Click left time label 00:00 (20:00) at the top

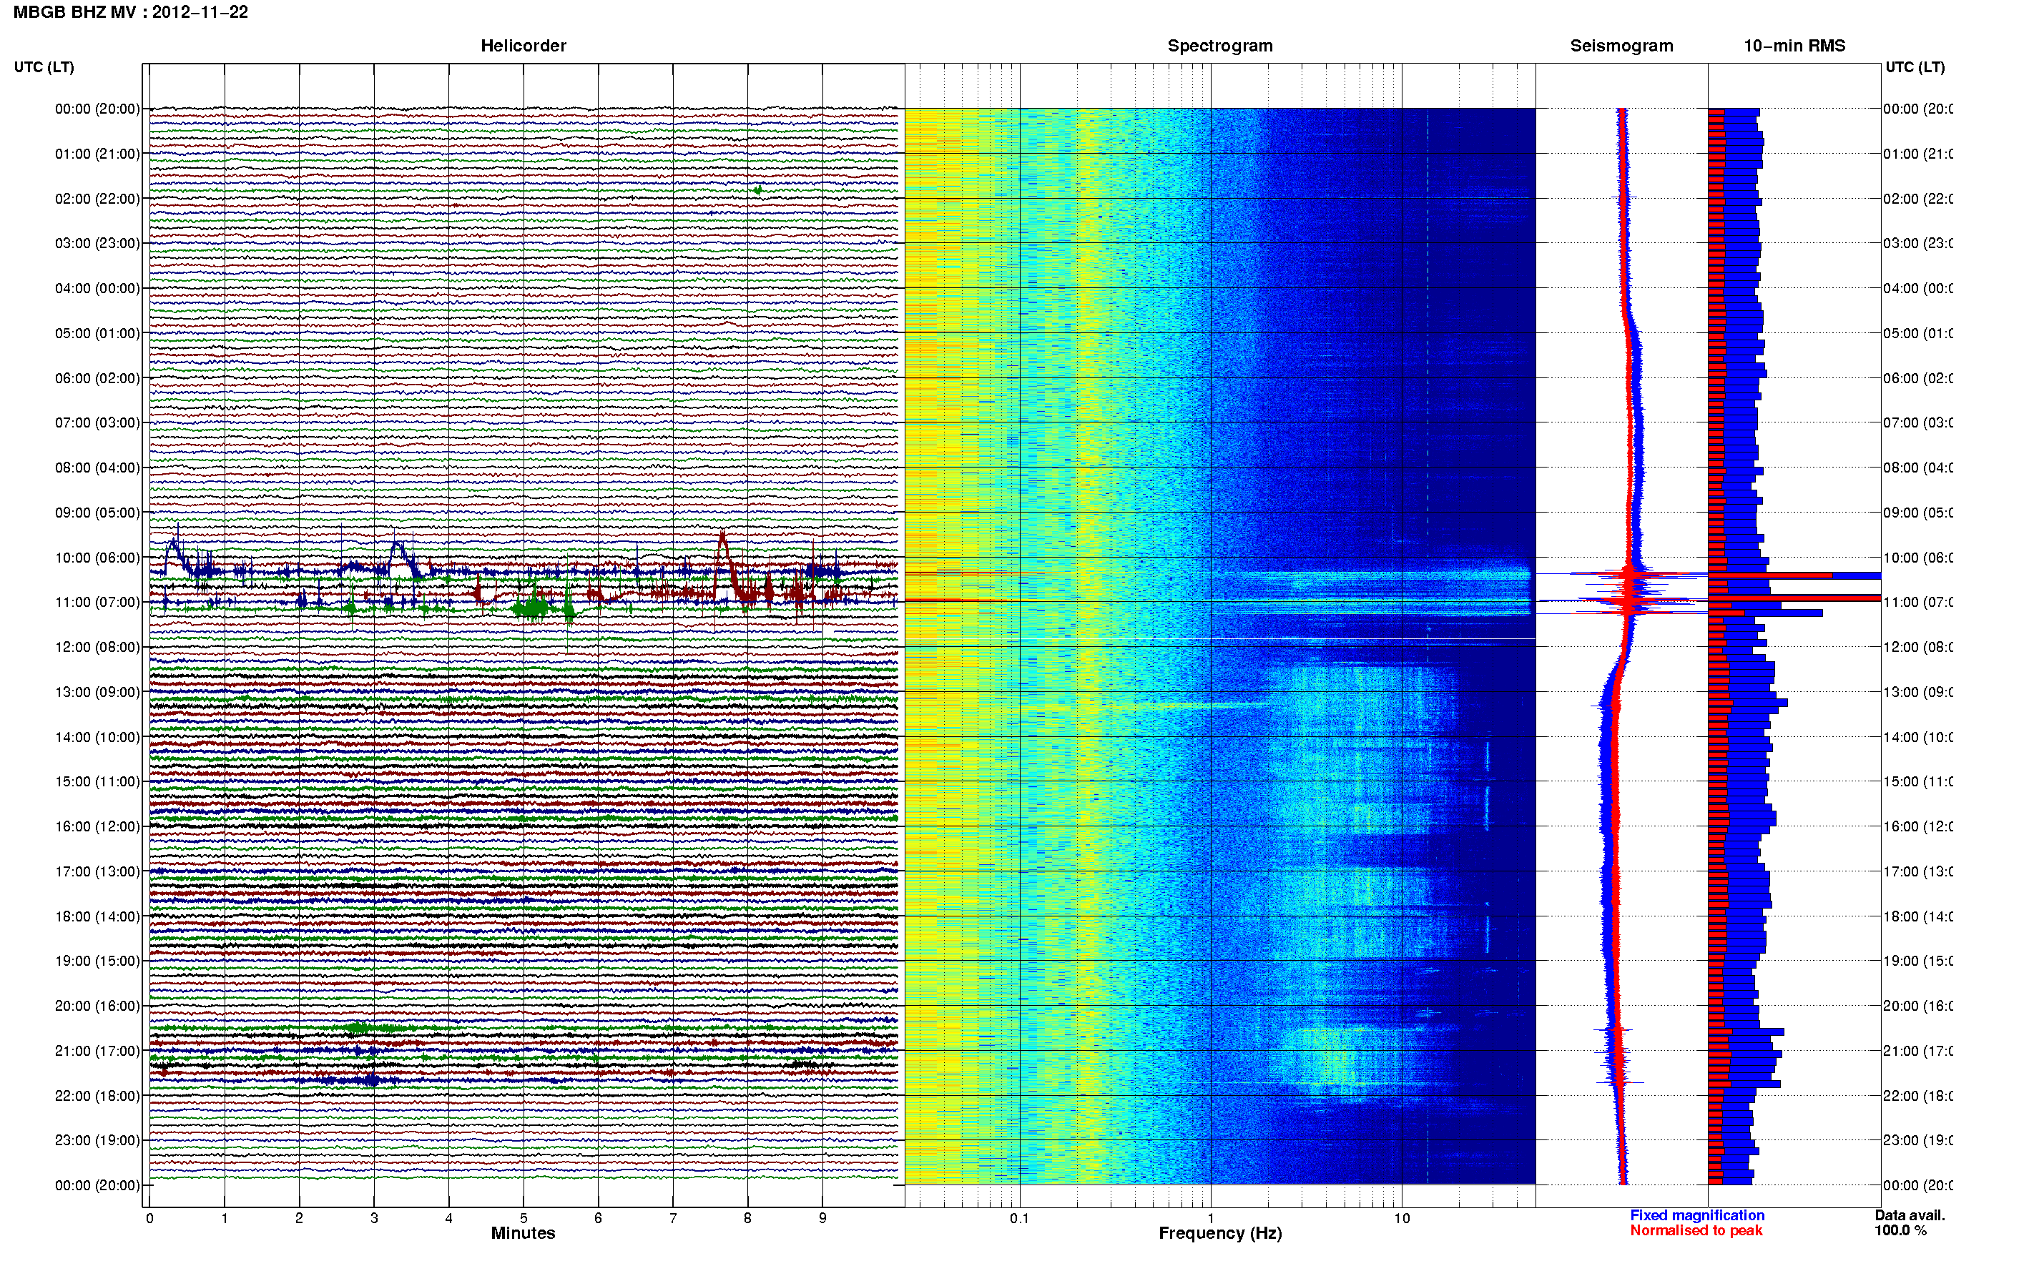(x=97, y=109)
